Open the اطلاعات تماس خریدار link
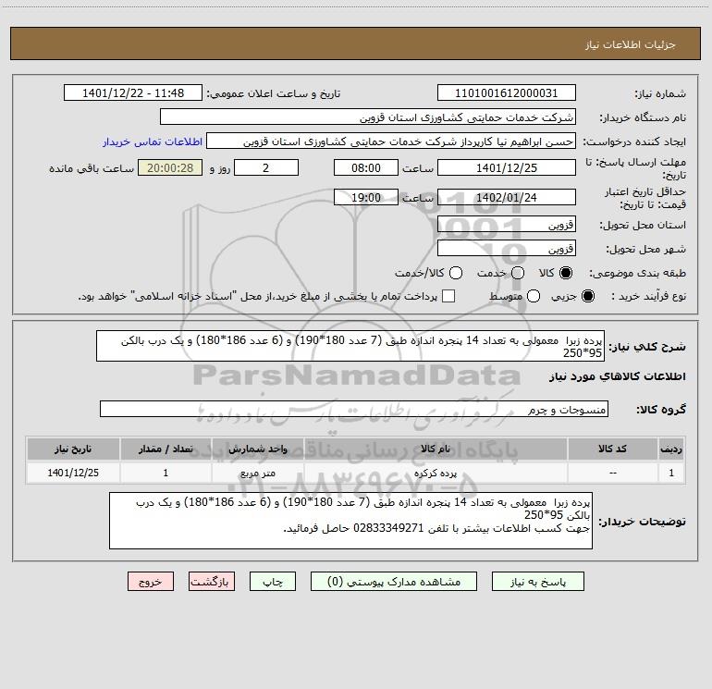This screenshot has width=712, height=689. point(153,141)
